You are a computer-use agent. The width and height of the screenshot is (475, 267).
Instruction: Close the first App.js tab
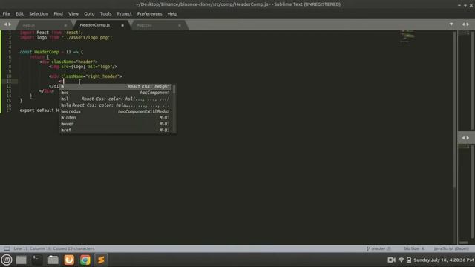tap(65, 25)
